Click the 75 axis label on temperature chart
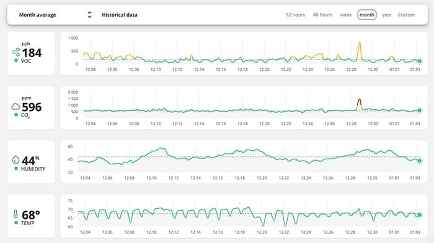The width and height of the screenshot is (434, 243). click(70, 201)
